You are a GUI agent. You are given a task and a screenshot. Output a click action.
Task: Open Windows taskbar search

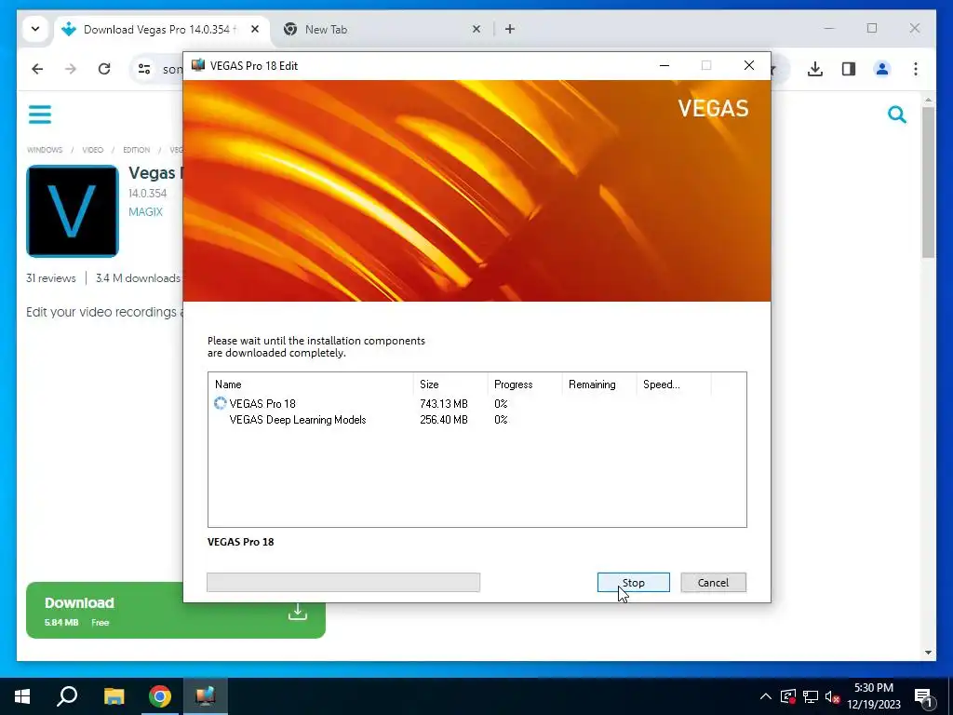click(x=67, y=696)
